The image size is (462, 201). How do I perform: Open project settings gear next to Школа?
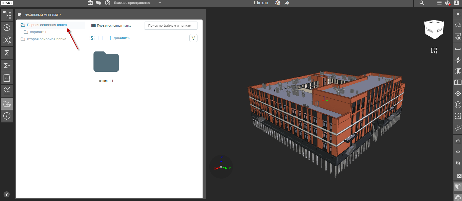tap(278, 3)
